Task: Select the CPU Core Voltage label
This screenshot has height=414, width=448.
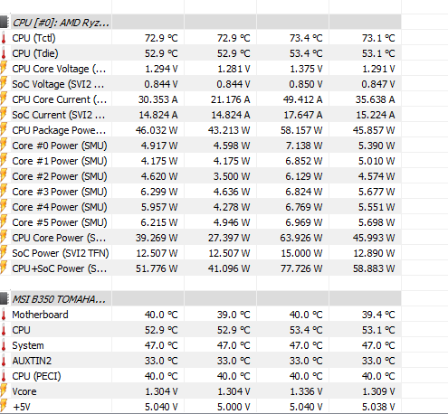Action: tap(59, 69)
